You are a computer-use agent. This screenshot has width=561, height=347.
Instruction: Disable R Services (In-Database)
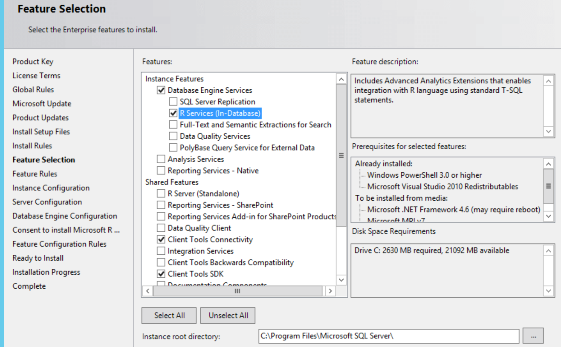click(x=173, y=113)
